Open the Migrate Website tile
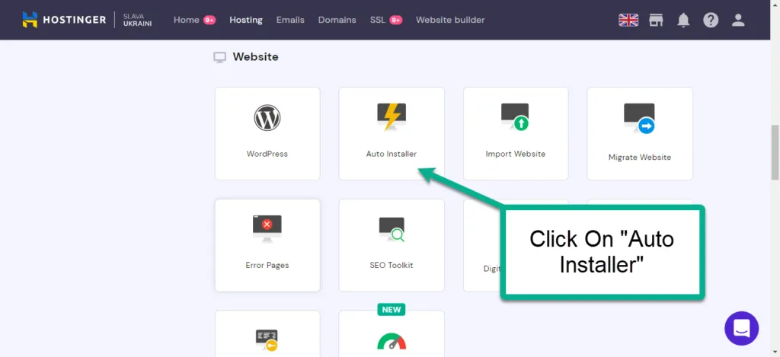 click(x=639, y=133)
